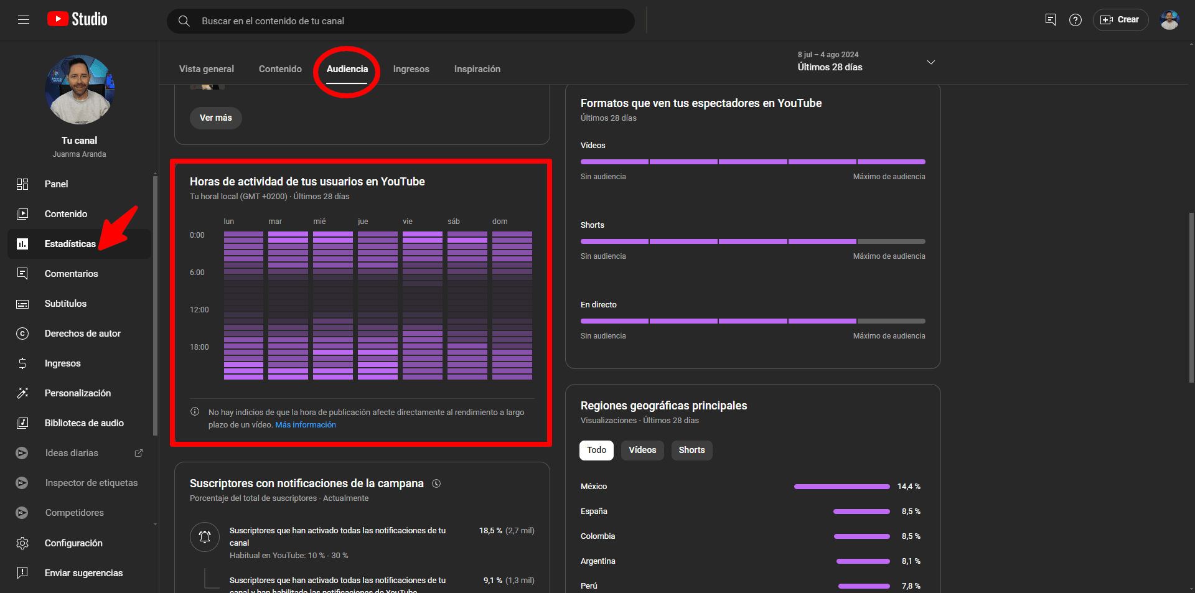Screen dimensions: 1195x593
Task: Click the 18,5 % notification percentage value
Action: click(490, 531)
